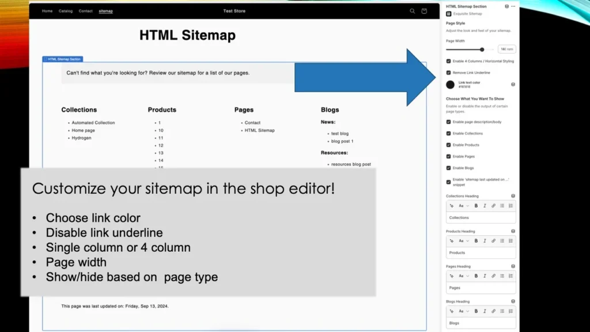Uncheck Remove Link Underline
This screenshot has width=590, height=332.
click(448, 73)
